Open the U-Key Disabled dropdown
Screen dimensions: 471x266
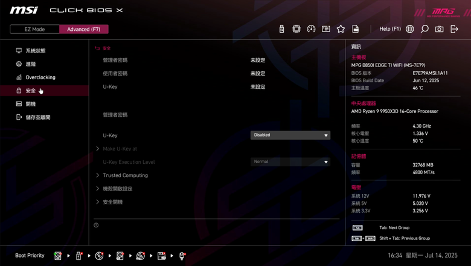pyautogui.click(x=290, y=135)
